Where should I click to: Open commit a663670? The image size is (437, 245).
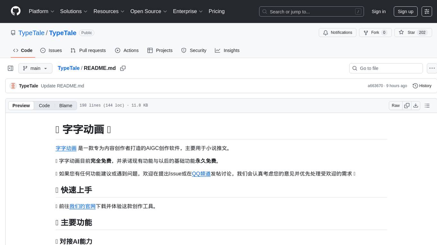375,86
